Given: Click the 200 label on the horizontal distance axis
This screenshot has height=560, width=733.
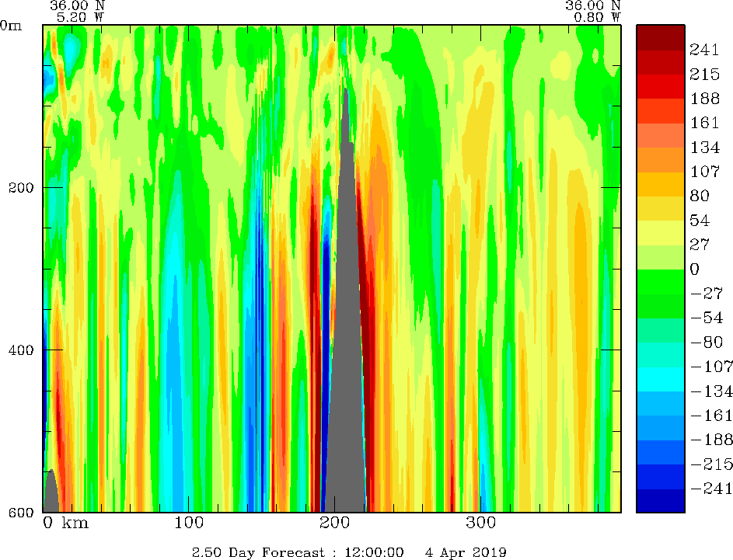Looking at the screenshot, I should click(335, 522).
